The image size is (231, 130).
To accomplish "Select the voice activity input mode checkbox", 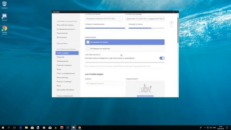I will point(88,42).
